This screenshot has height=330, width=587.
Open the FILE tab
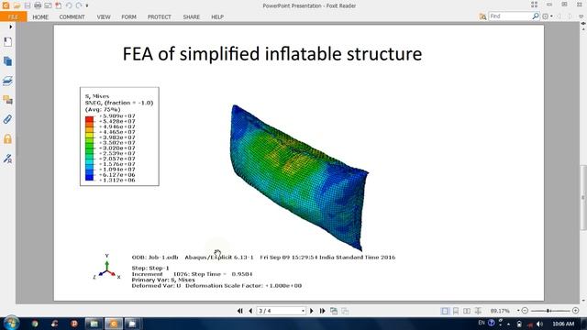pos(13,16)
